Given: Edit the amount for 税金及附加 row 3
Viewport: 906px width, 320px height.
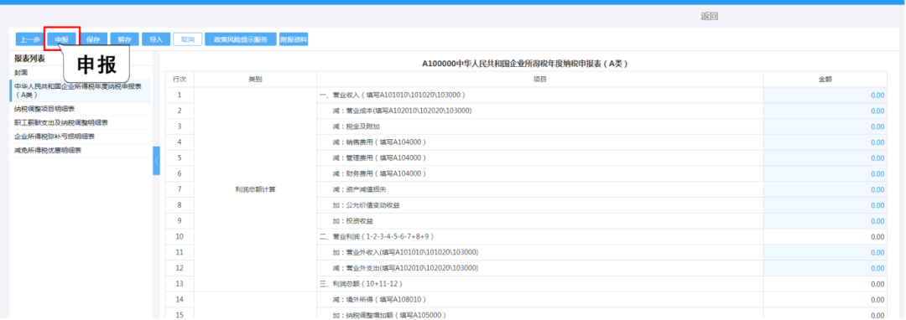Looking at the screenshot, I should click(x=825, y=126).
